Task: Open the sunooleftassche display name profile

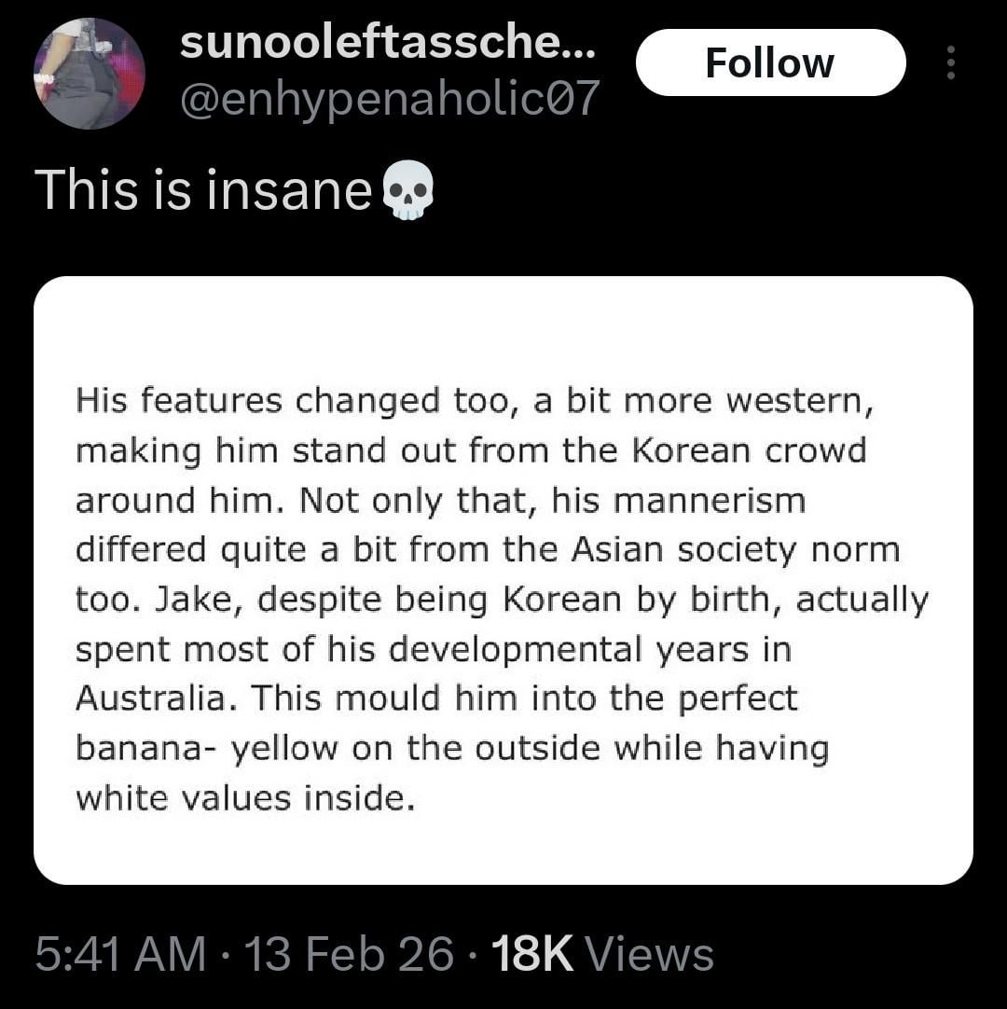Action: 385,43
